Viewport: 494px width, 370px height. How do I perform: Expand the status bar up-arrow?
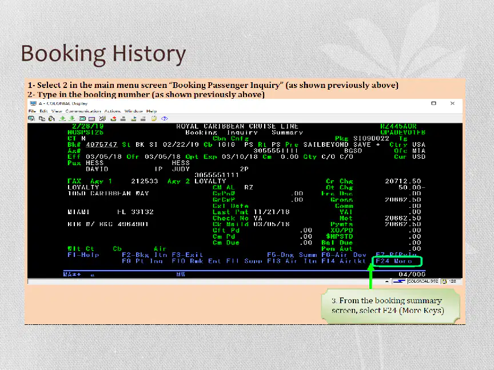coord(387,281)
